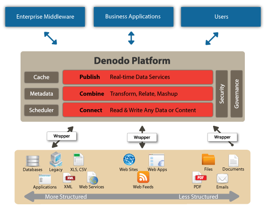Click the Web Services caption text
The width and height of the screenshot is (264, 208).
pos(92,187)
